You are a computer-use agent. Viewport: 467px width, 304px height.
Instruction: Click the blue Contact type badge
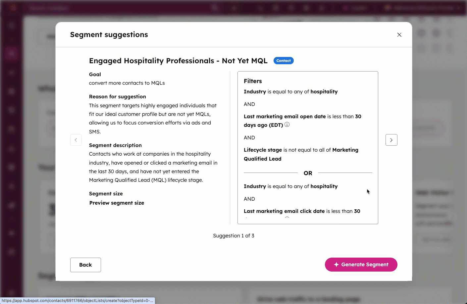(x=283, y=61)
